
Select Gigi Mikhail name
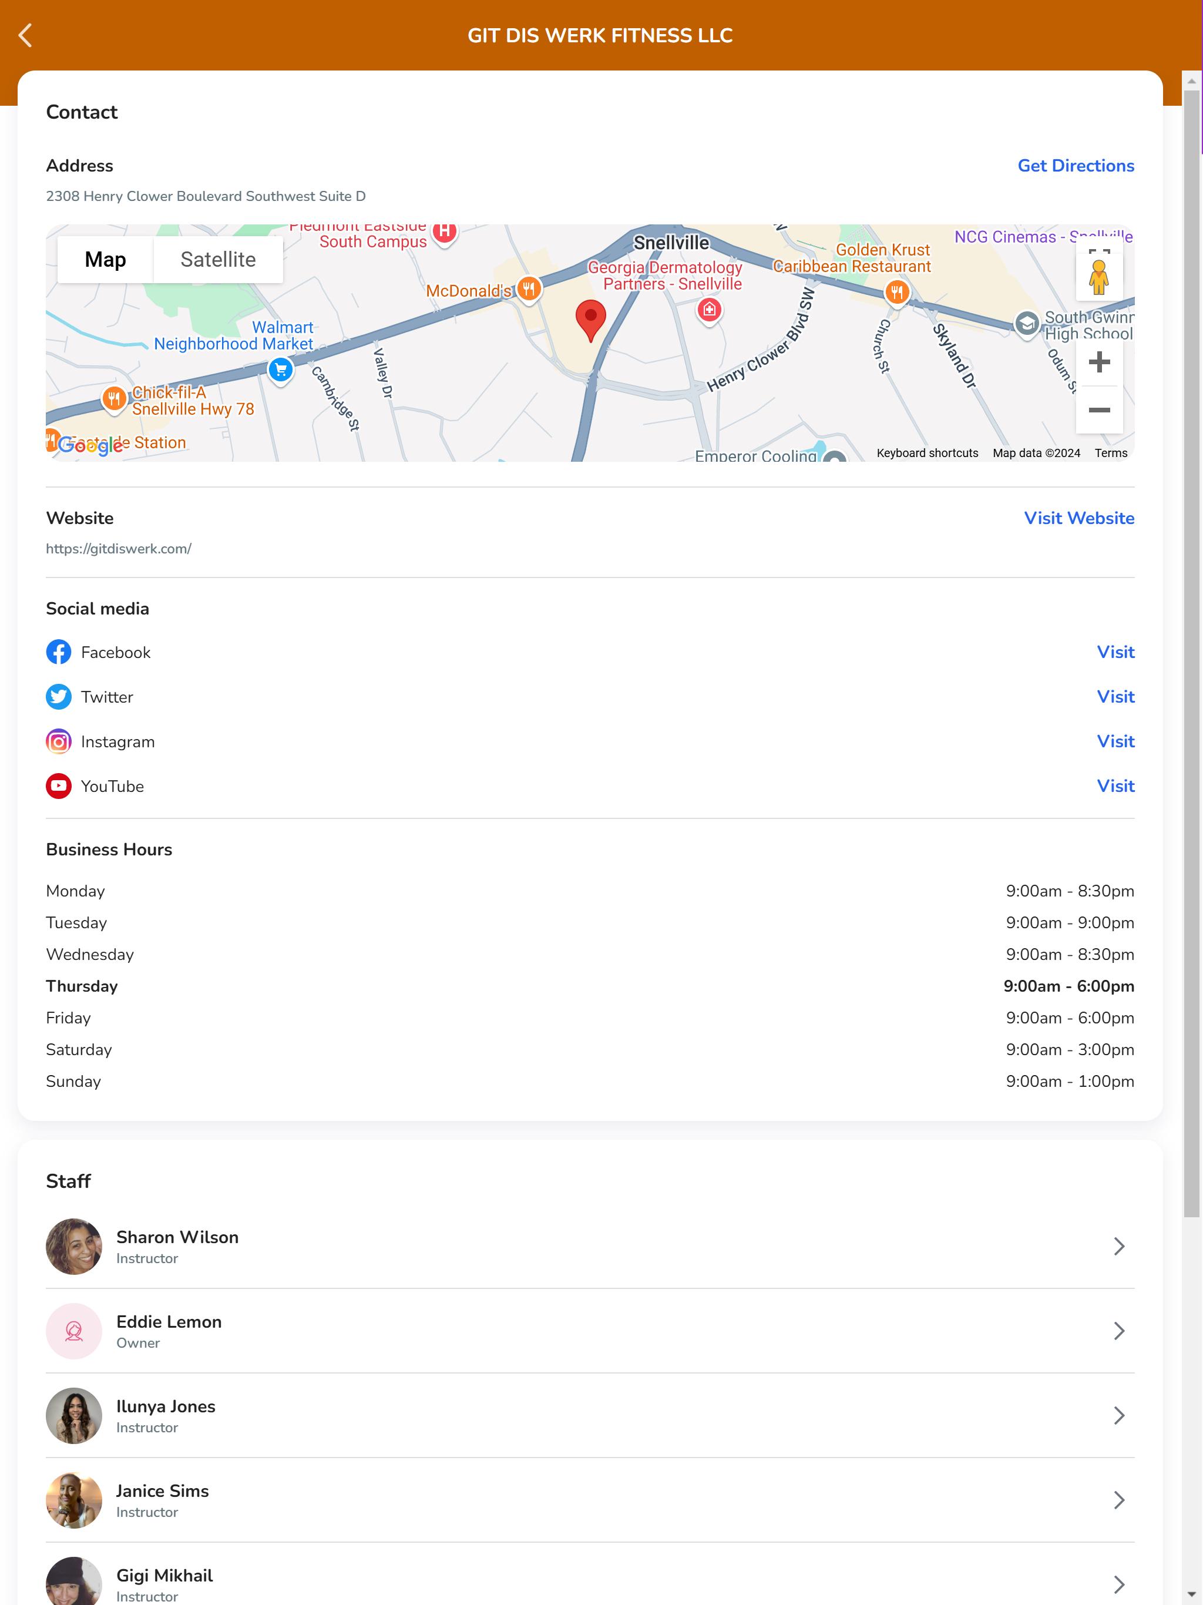point(164,1575)
